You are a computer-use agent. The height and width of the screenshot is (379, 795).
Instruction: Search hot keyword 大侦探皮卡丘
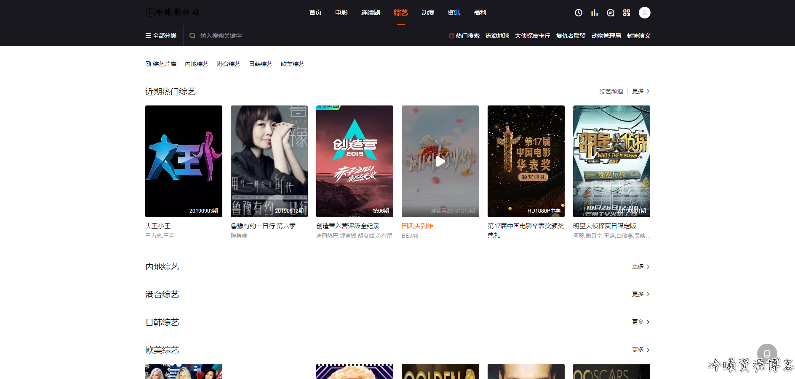point(533,36)
